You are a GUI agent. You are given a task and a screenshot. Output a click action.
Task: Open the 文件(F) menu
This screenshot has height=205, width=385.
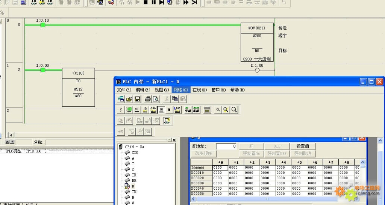[124, 90]
